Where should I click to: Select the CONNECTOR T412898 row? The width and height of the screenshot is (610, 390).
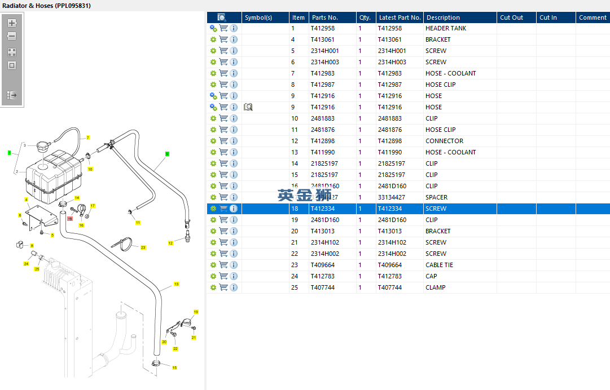click(409, 141)
